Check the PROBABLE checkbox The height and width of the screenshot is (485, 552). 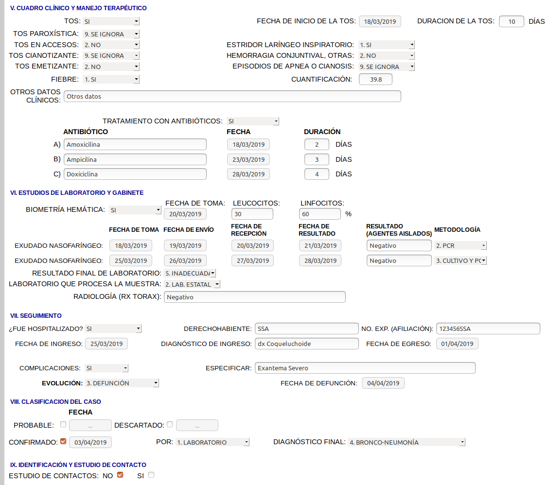pos(63,424)
